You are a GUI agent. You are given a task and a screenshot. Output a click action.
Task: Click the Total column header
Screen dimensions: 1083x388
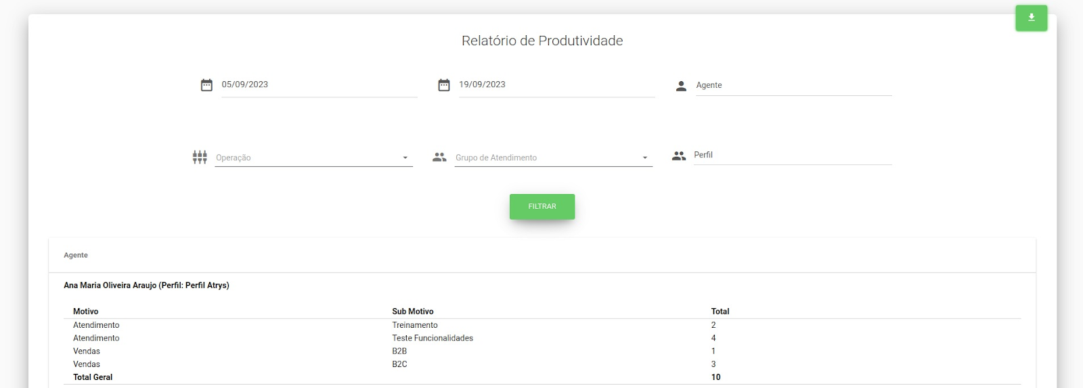point(720,312)
